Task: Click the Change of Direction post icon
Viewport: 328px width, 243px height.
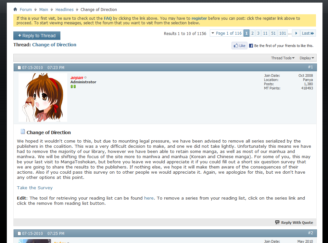Action: pos(23,131)
